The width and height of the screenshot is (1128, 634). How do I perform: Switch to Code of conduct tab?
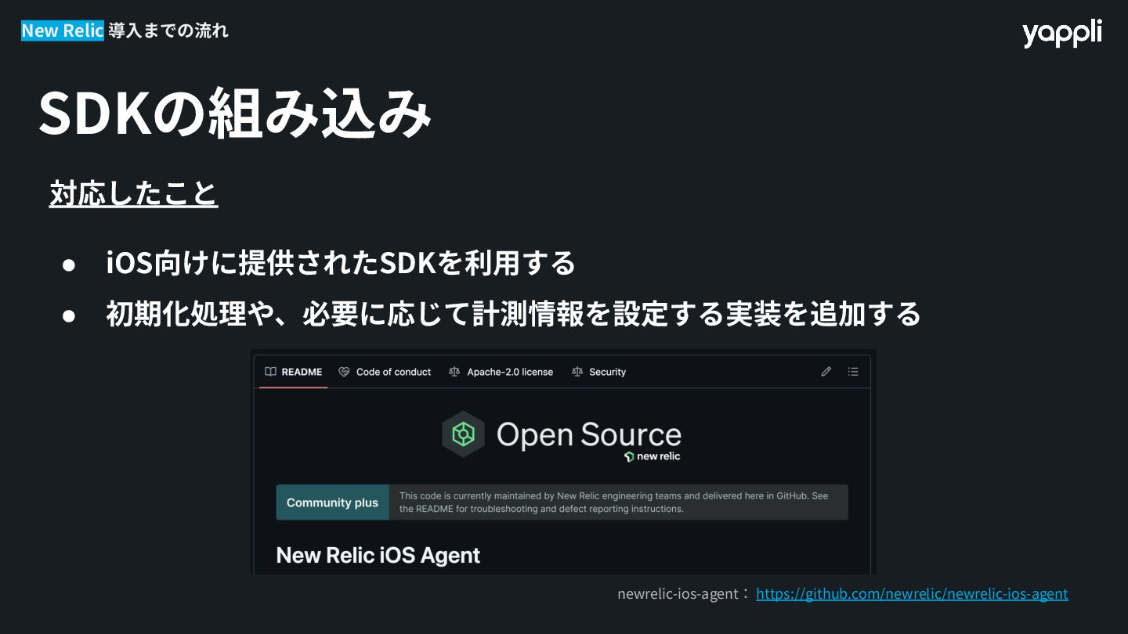coord(385,372)
